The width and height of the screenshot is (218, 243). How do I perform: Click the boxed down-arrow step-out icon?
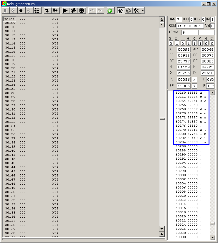[81, 11]
